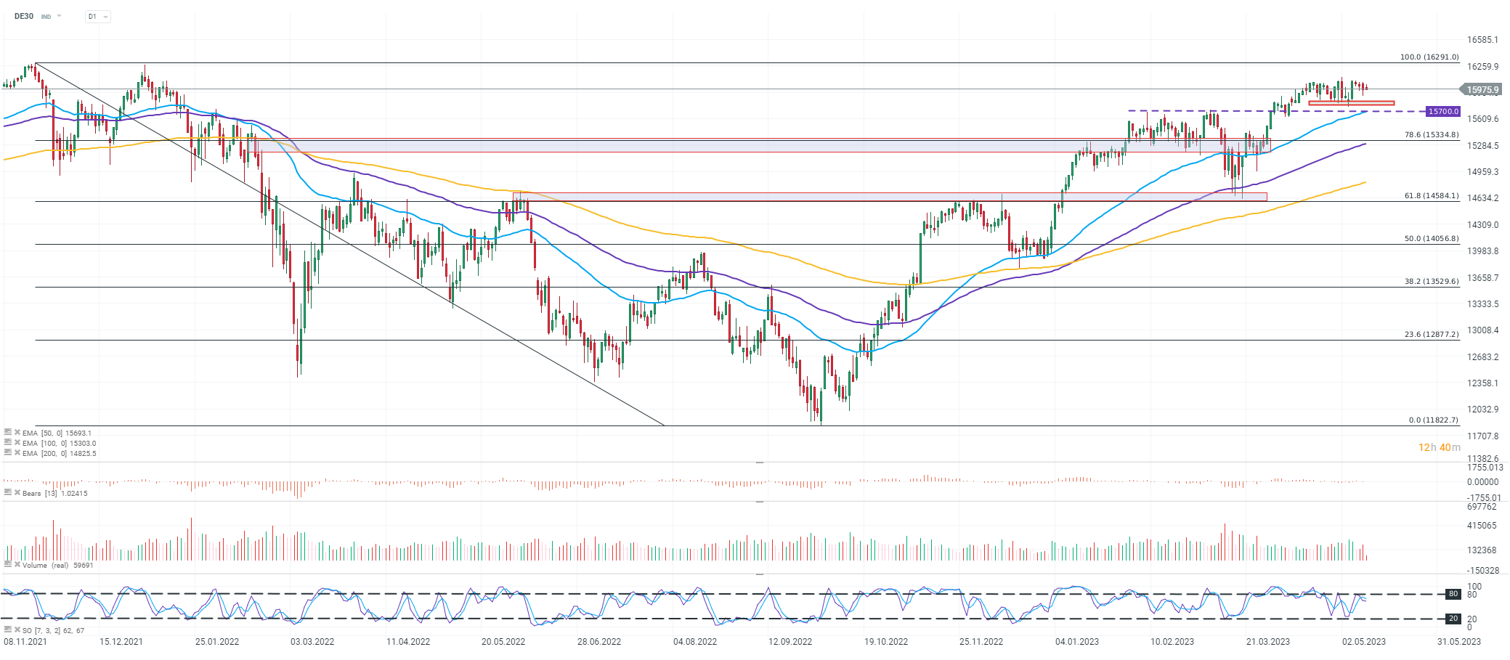Open Bears indicator settings icon
The width and height of the screenshot is (1510, 660).
click(x=8, y=493)
